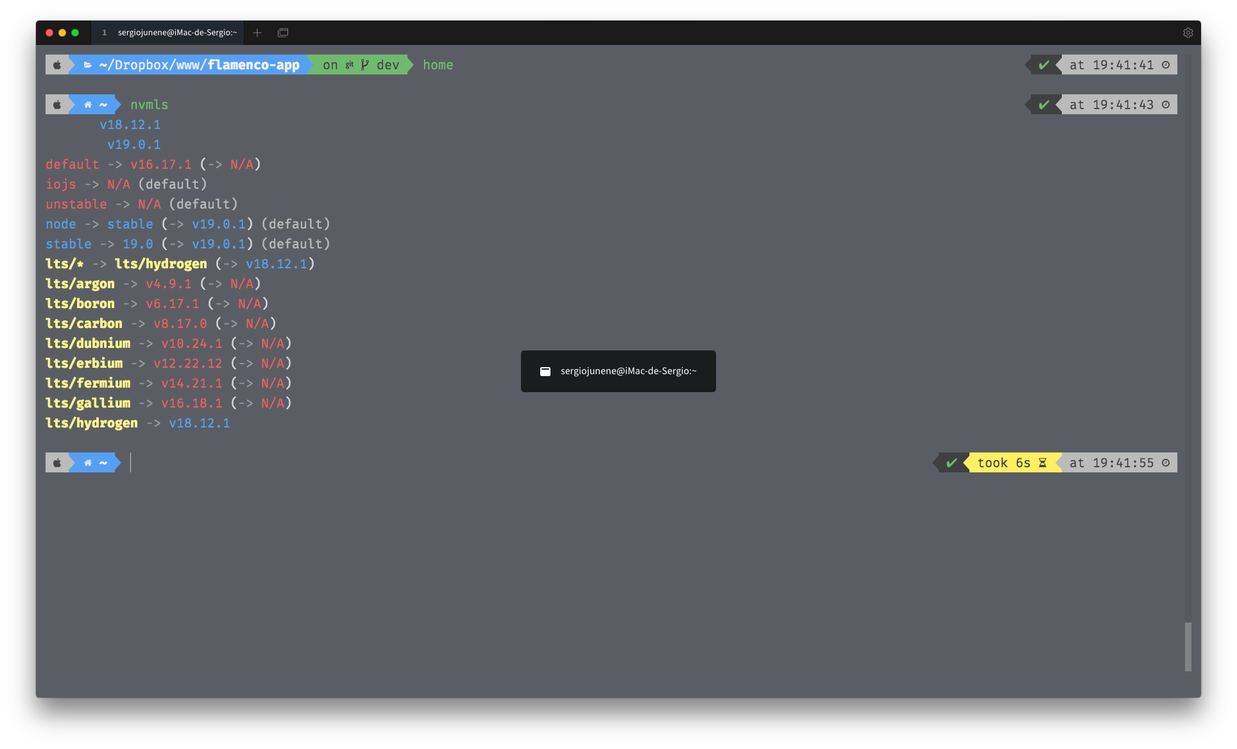
Task: Click the green checkmark at 19:41:41
Action: coord(1044,65)
